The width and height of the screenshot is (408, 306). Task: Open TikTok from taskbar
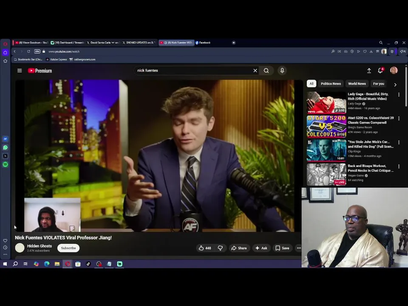pos(88,264)
